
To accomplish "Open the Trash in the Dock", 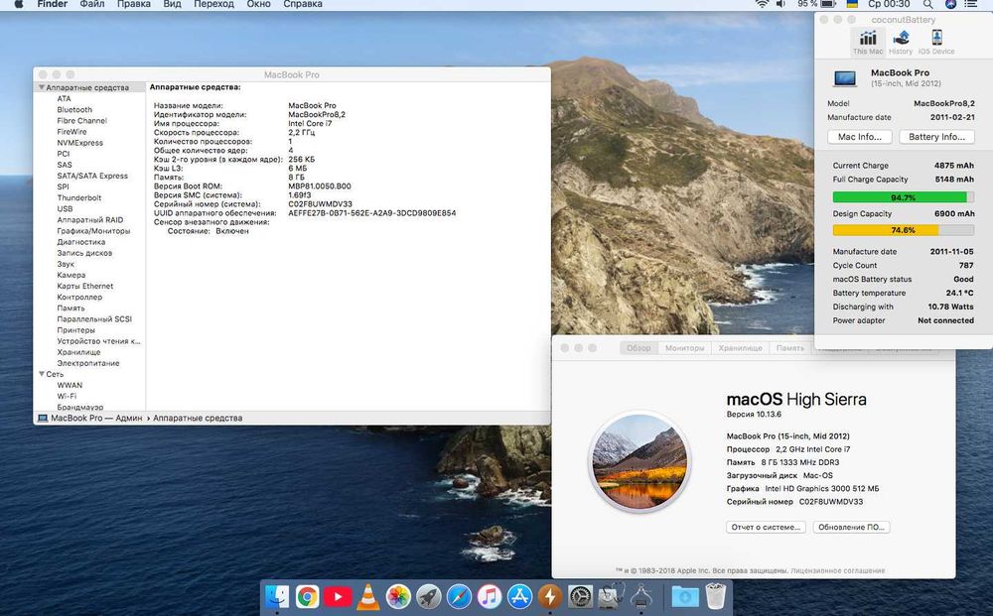I will point(716,596).
